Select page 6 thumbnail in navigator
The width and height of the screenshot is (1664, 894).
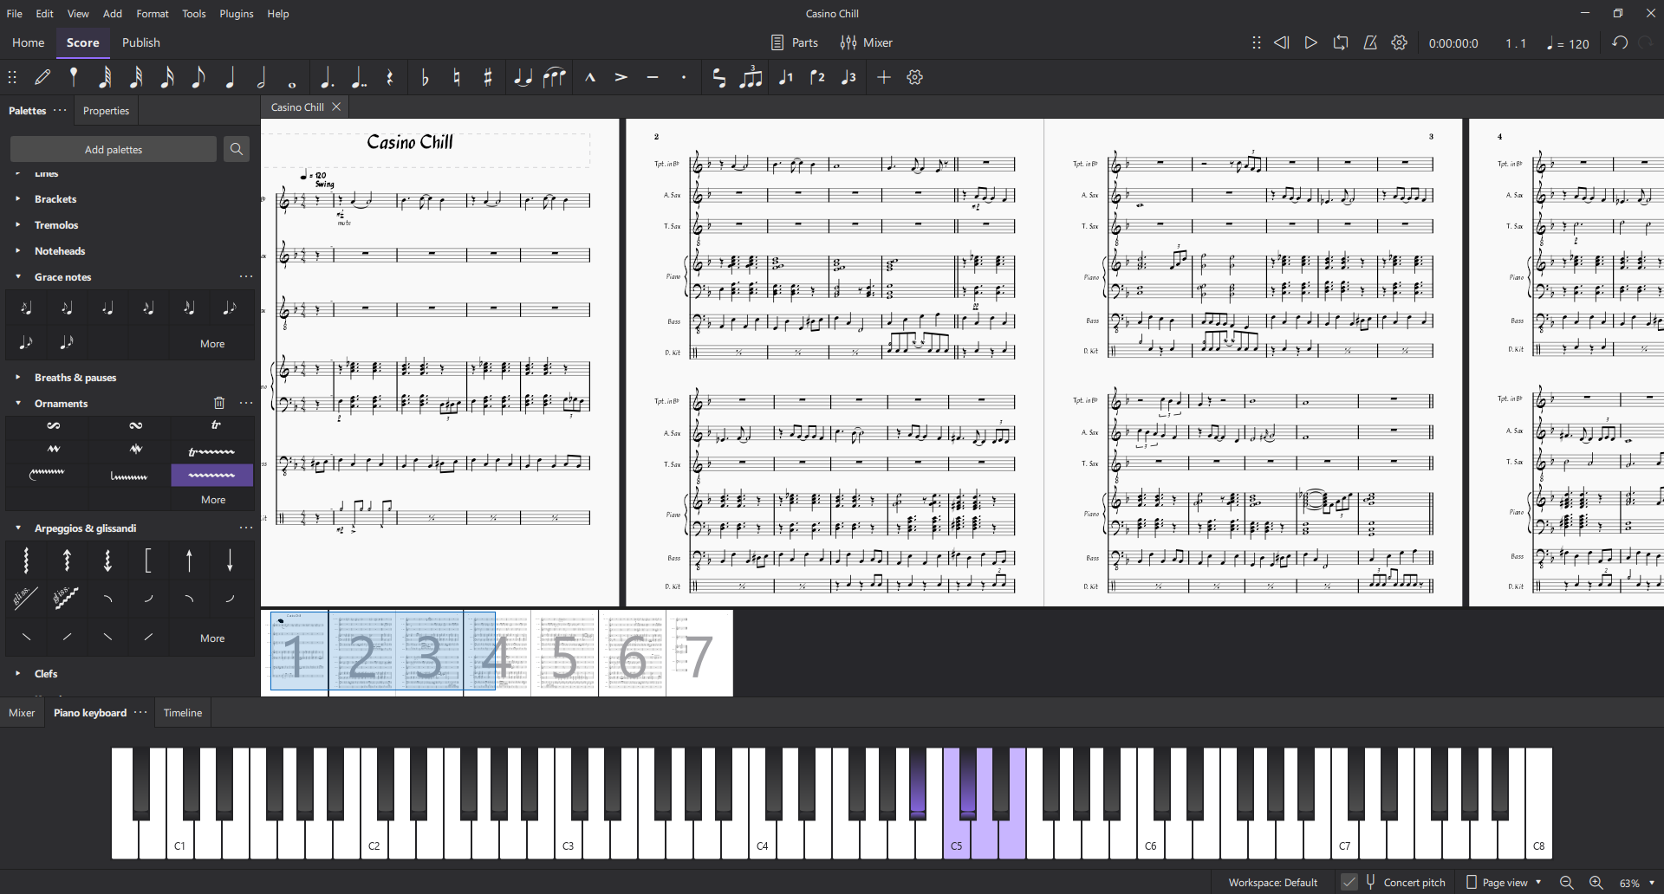coord(632,654)
